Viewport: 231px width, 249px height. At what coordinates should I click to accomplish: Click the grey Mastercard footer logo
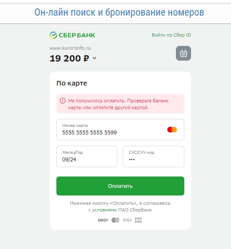click(115, 220)
